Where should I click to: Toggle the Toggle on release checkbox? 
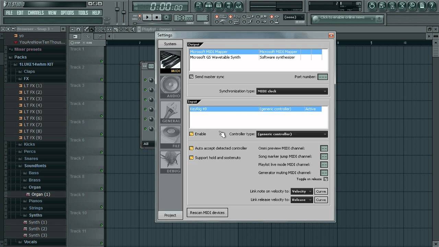pos(326,179)
